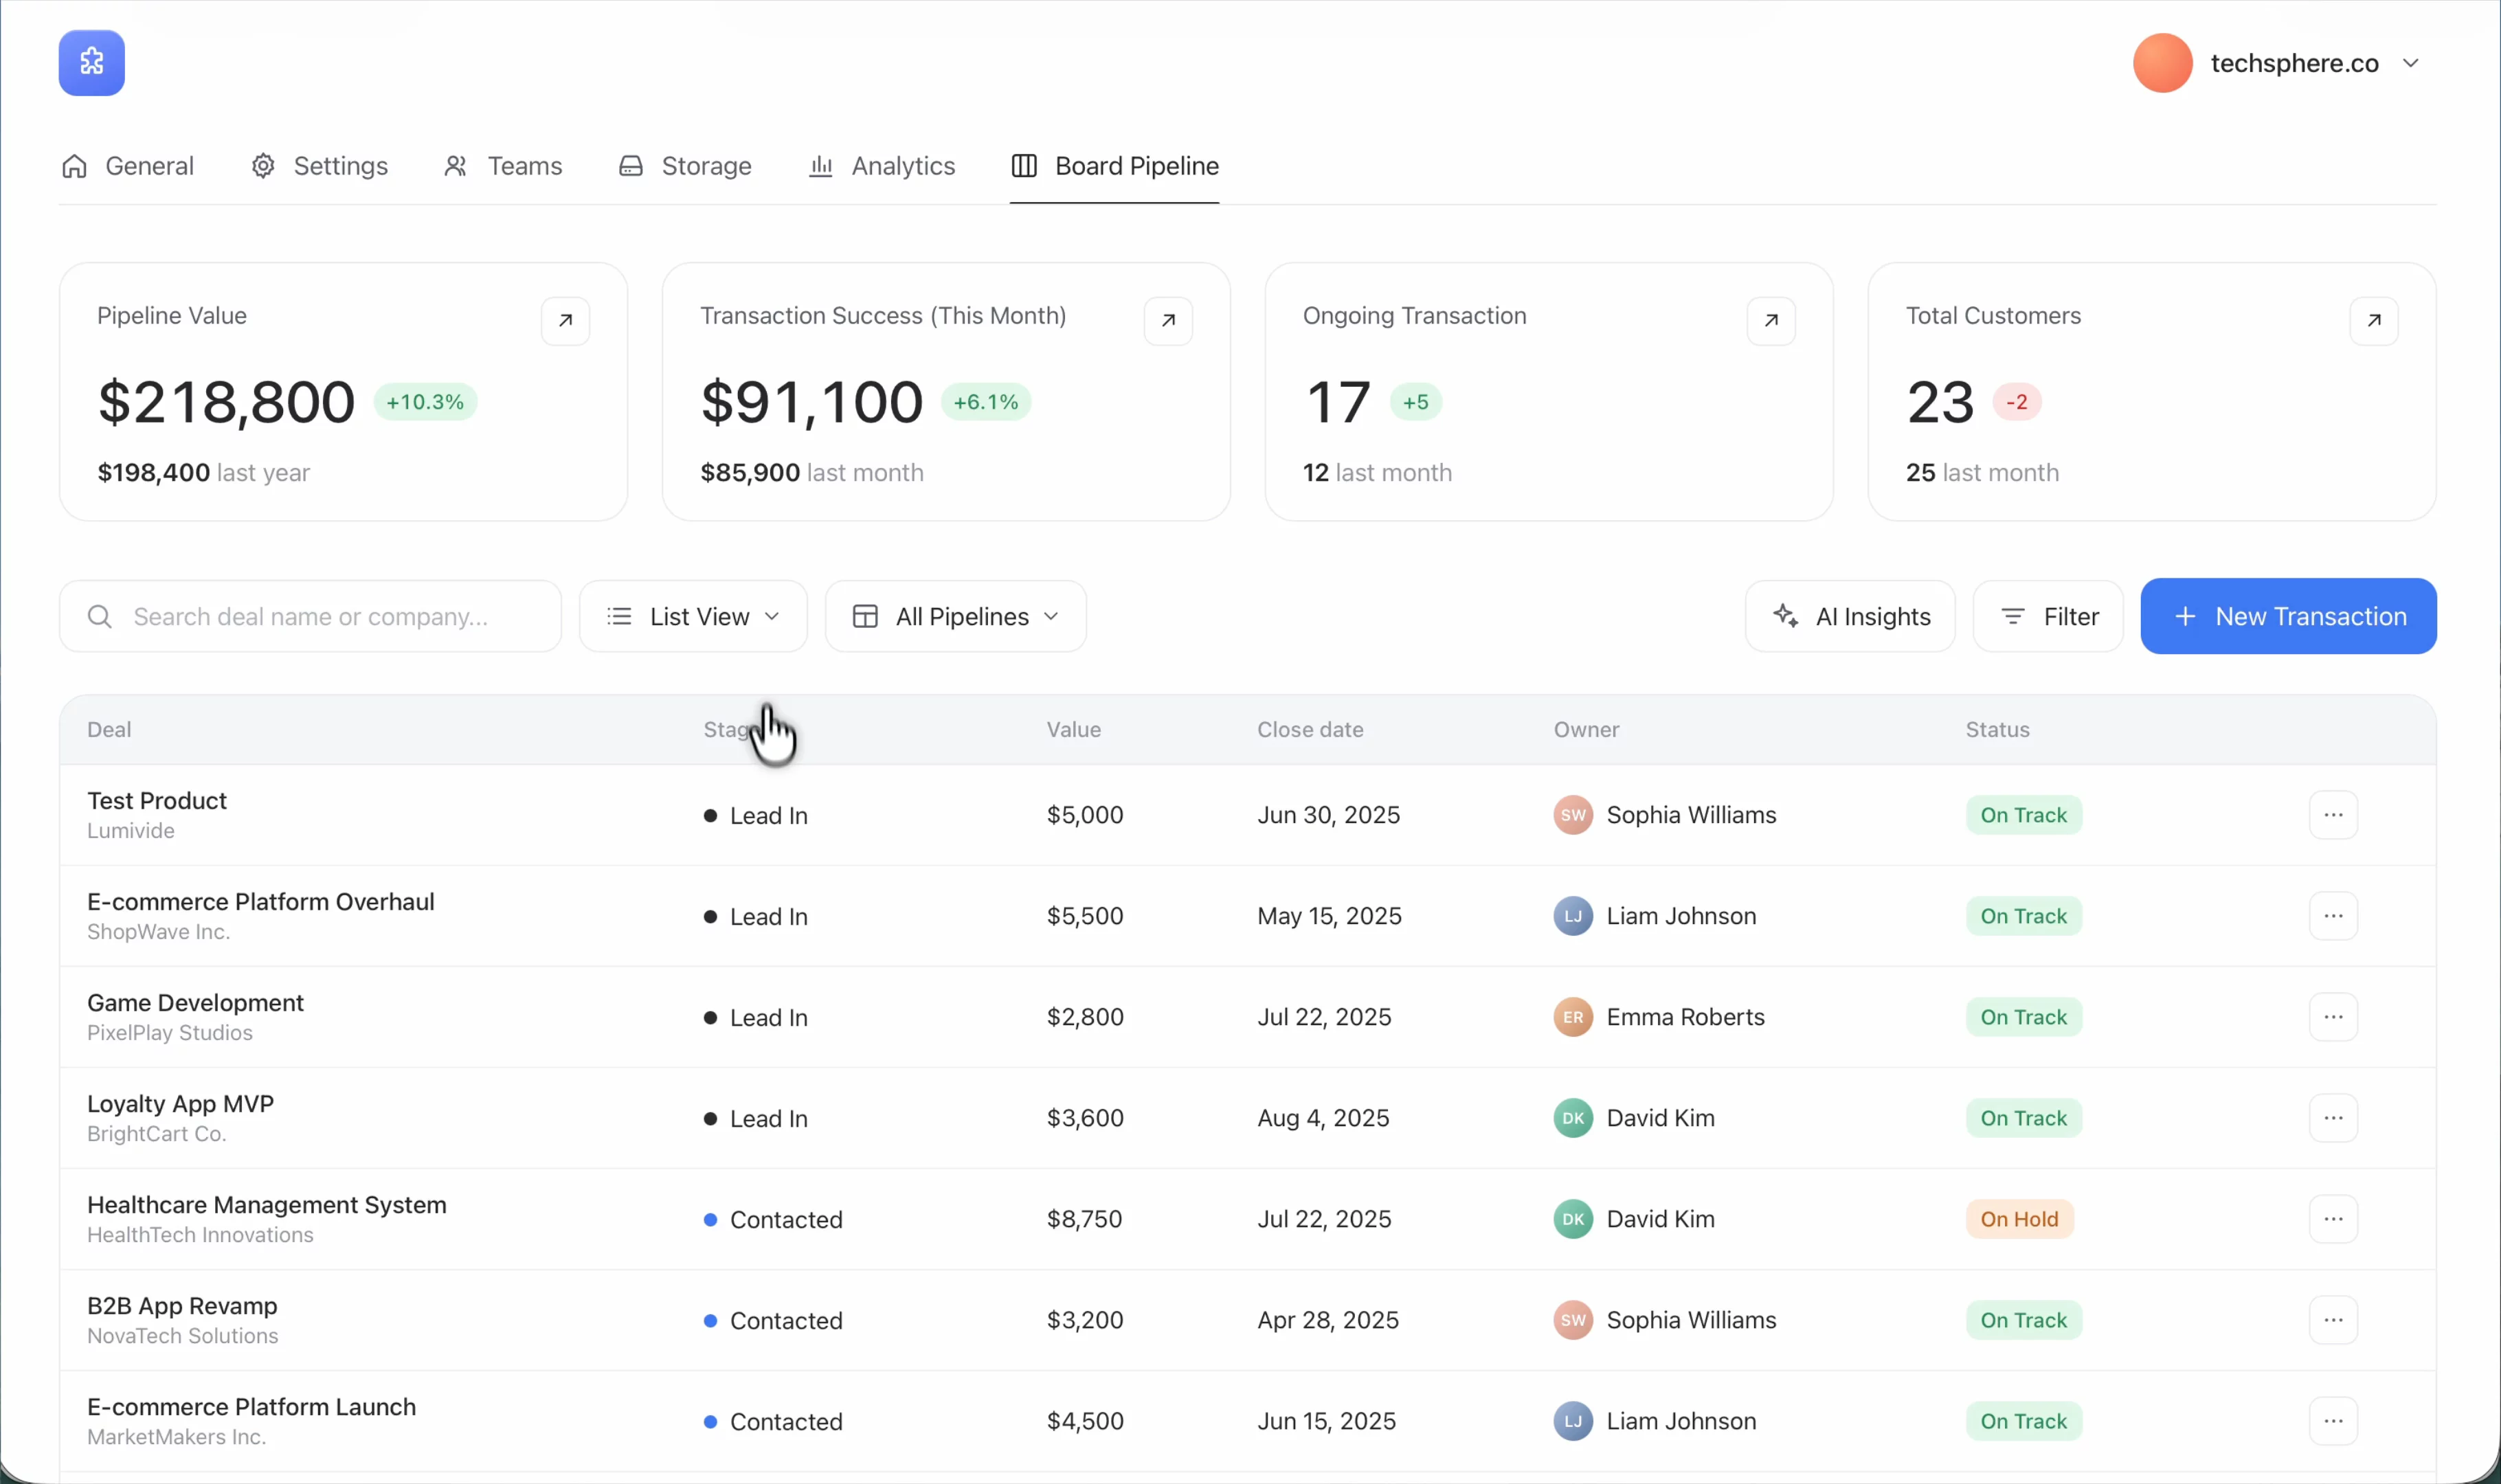Image resolution: width=2501 pixels, height=1484 pixels.
Task: Open AI Insights
Action: coord(1850,616)
